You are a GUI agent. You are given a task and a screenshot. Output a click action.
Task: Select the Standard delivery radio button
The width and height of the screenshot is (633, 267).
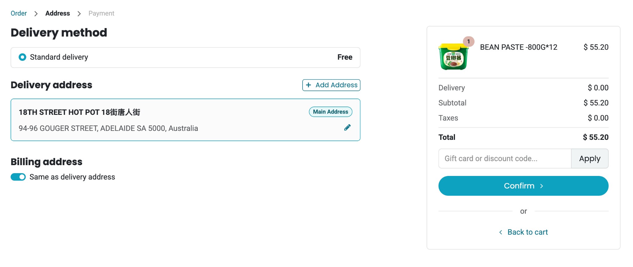pos(22,57)
